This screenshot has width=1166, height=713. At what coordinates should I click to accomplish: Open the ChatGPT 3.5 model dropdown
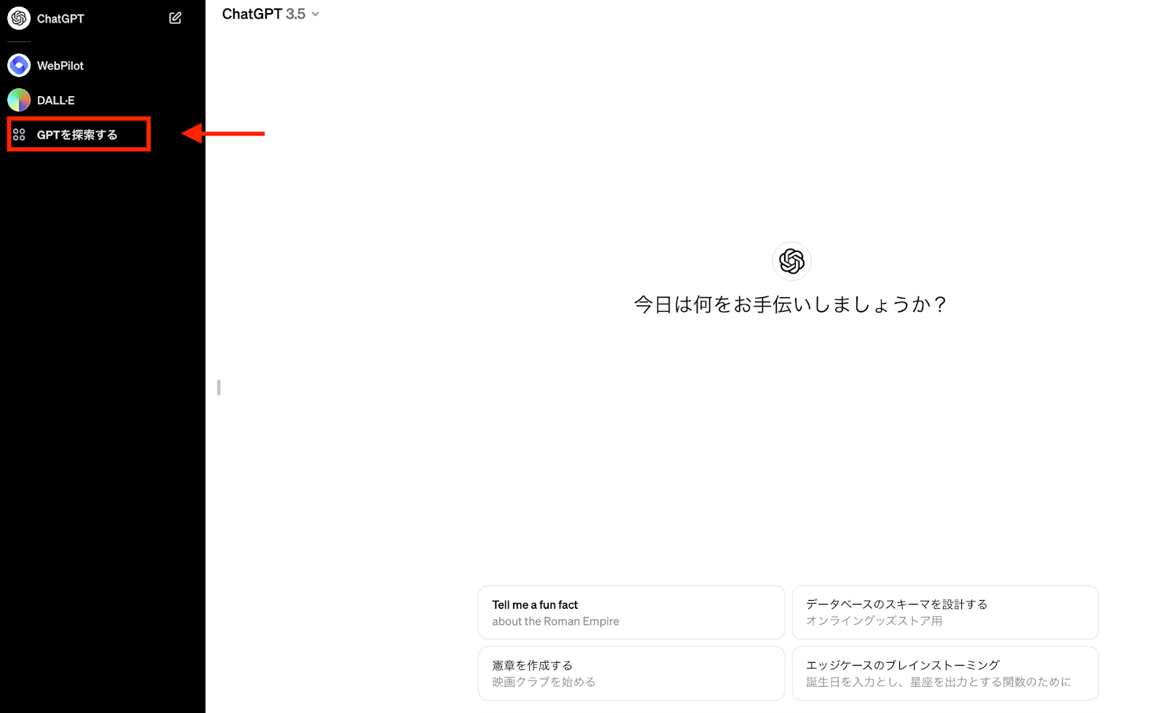point(270,14)
